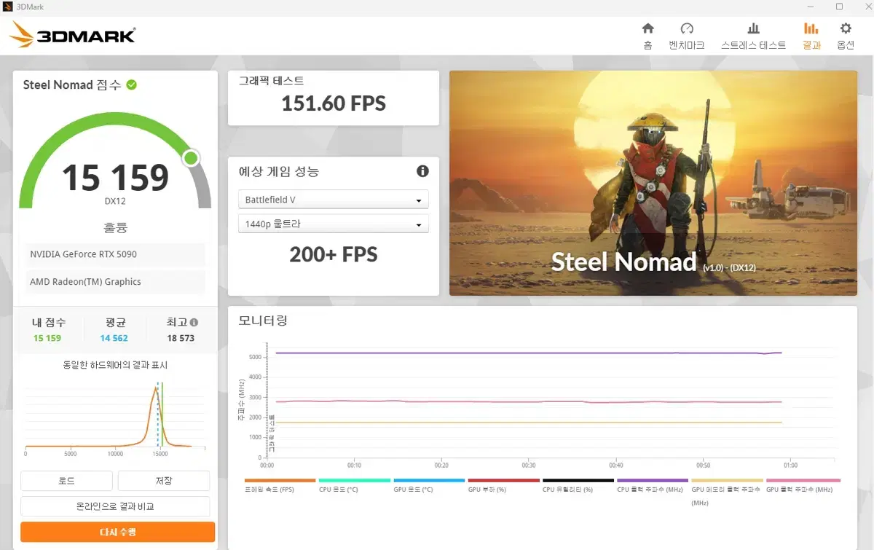Click the NVIDIA GeForce RTX 5090 row
874x550 pixels.
(116, 254)
